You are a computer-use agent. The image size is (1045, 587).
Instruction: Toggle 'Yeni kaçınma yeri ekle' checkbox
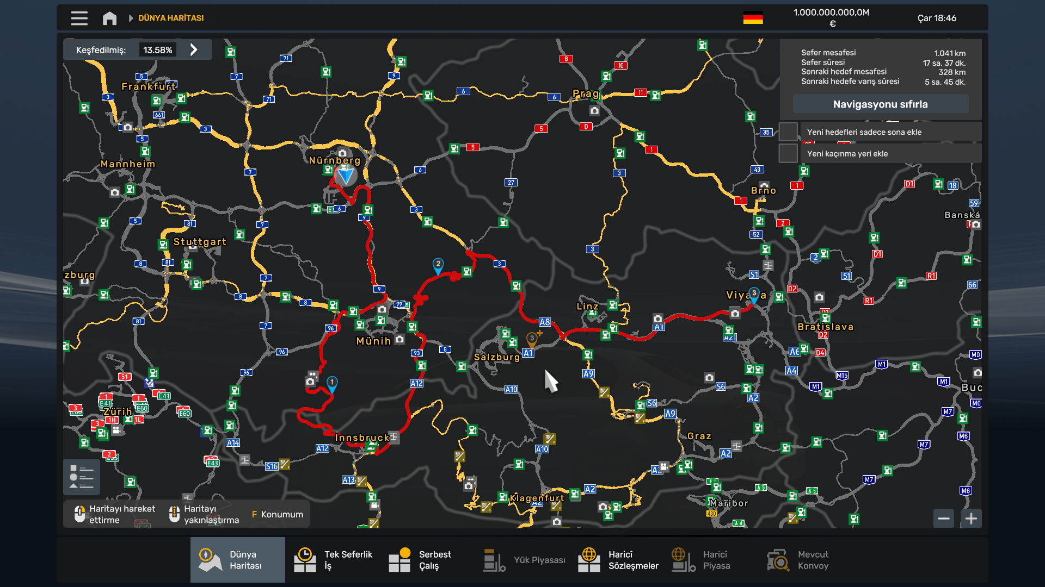pos(788,154)
